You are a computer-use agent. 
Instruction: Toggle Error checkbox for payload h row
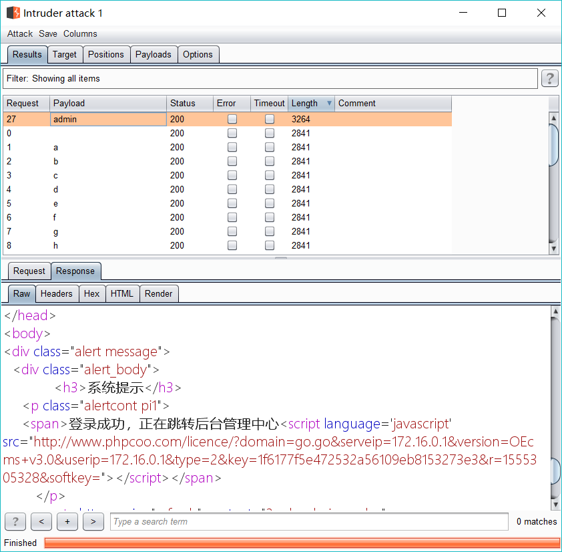pyautogui.click(x=232, y=245)
